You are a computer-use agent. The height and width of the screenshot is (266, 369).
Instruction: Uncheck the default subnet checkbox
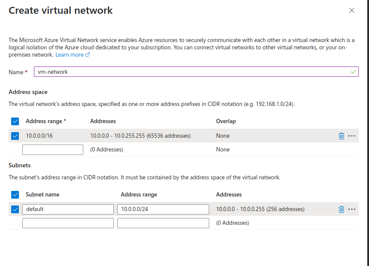point(15,209)
